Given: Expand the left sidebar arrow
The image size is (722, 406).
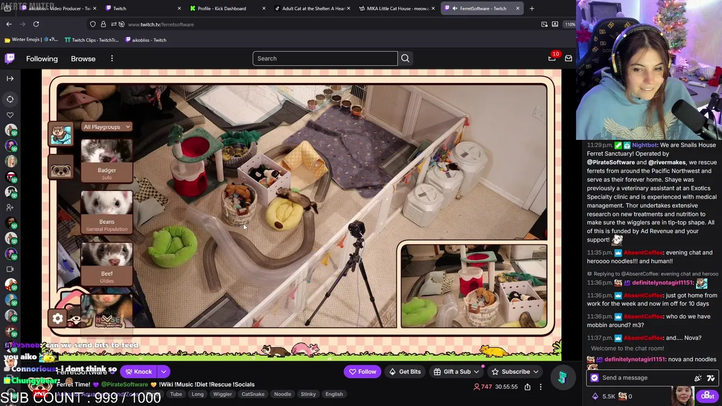Looking at the screenshot, I should coord(10,78).
